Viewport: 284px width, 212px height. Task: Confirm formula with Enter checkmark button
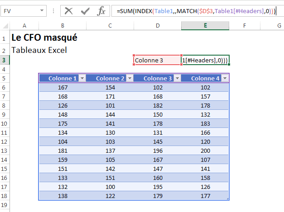pos(85,11)
